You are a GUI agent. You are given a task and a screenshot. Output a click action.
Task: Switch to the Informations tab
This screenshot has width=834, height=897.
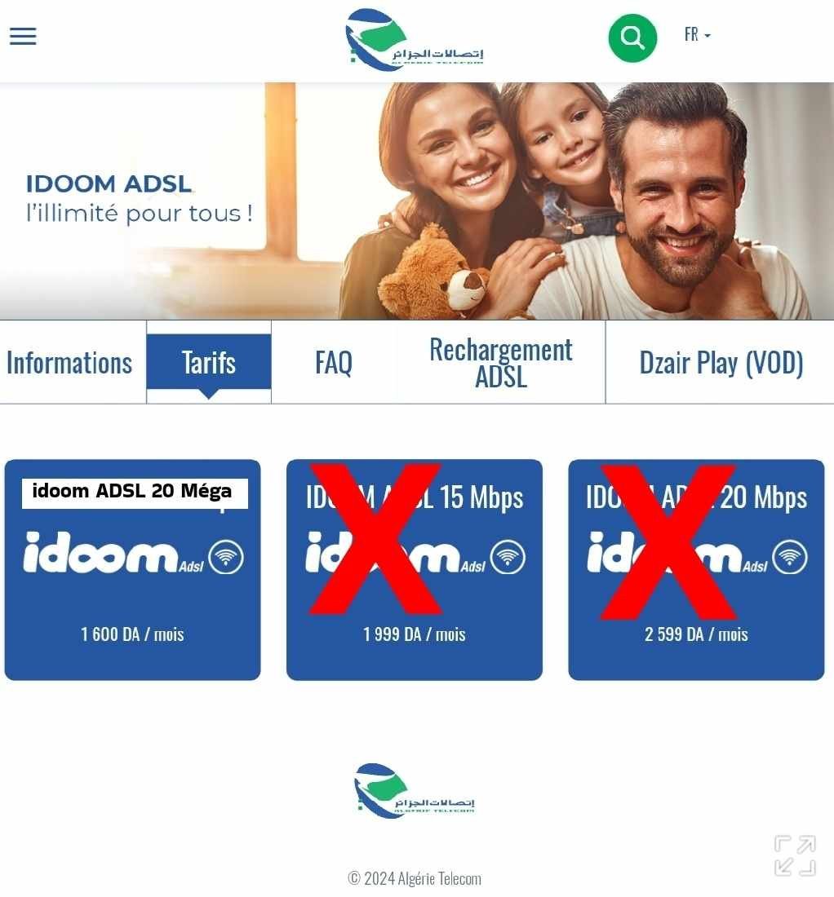[x=70, y=363]
